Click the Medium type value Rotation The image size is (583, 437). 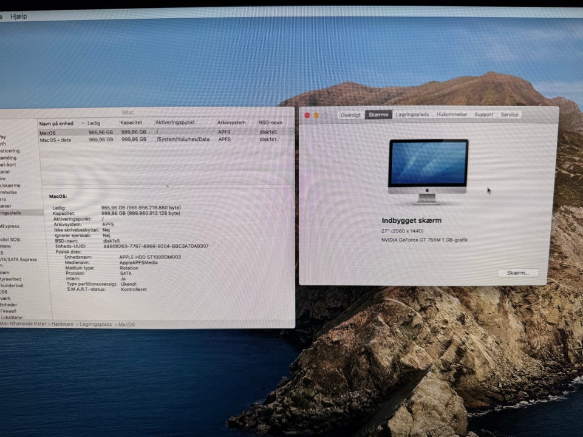click(x=129, y=268)
